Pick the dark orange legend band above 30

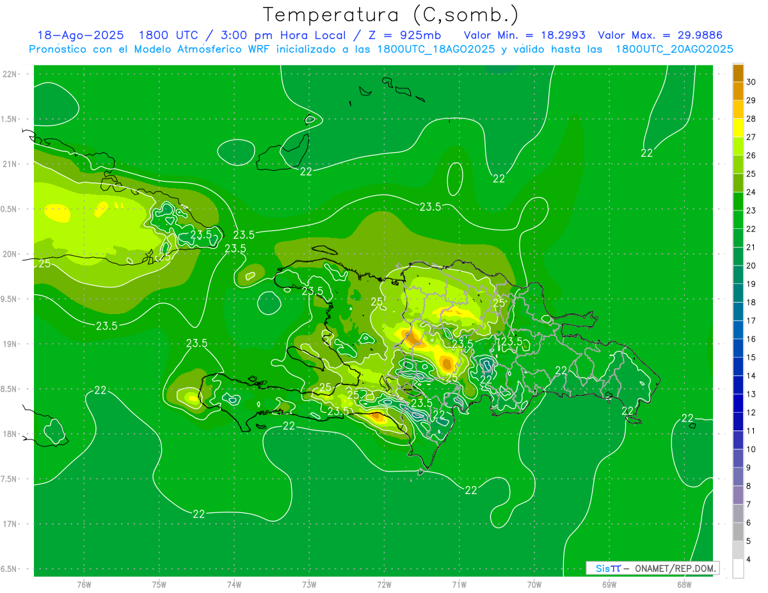point(738,73)
